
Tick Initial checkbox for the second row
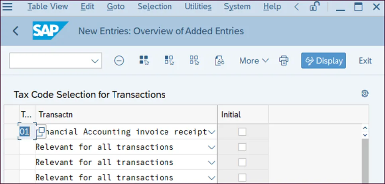(242, 147)
